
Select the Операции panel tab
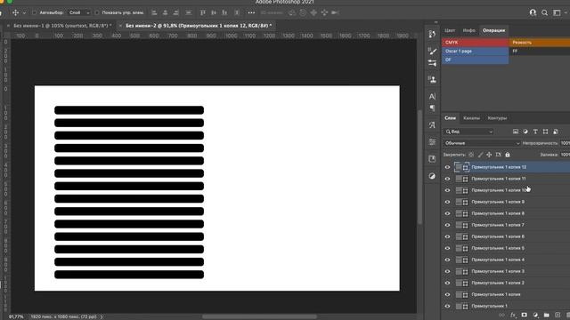click(x=493, y=30)
